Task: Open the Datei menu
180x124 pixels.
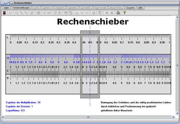Action: (6, 8)
